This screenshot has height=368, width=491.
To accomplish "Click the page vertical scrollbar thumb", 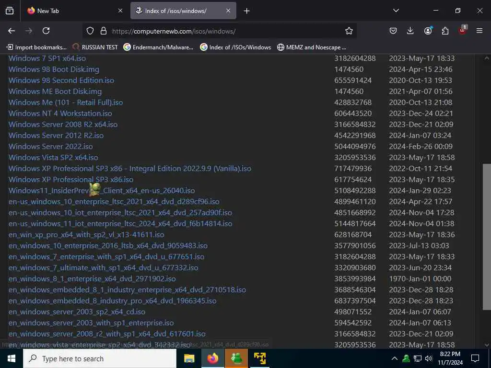I will 487,237.
